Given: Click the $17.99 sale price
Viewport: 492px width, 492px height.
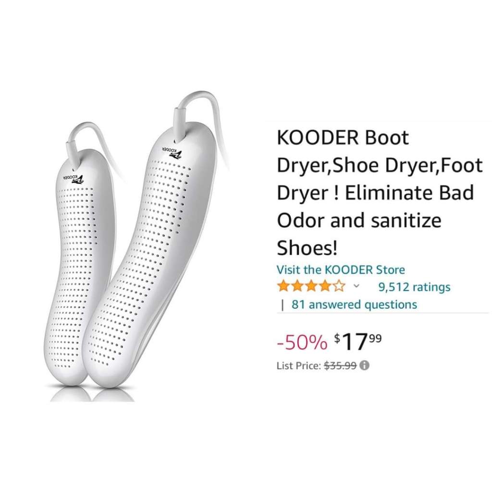Looking at the screenshot, I should click(x=357, y=342).
